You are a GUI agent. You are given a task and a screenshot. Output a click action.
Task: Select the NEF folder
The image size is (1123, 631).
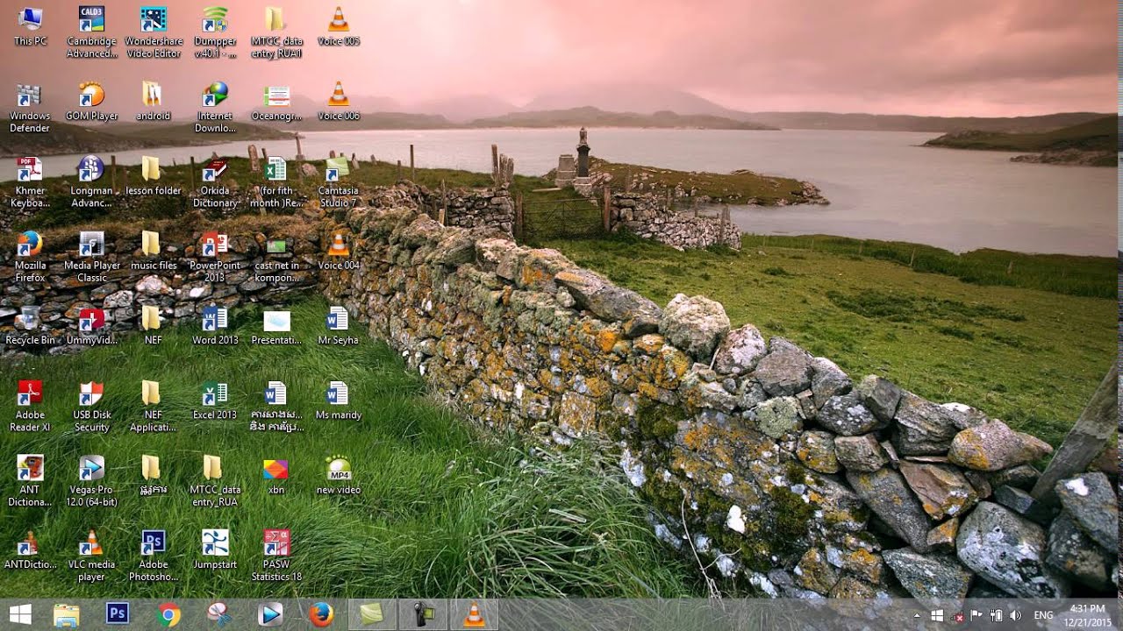pos(153,326)
